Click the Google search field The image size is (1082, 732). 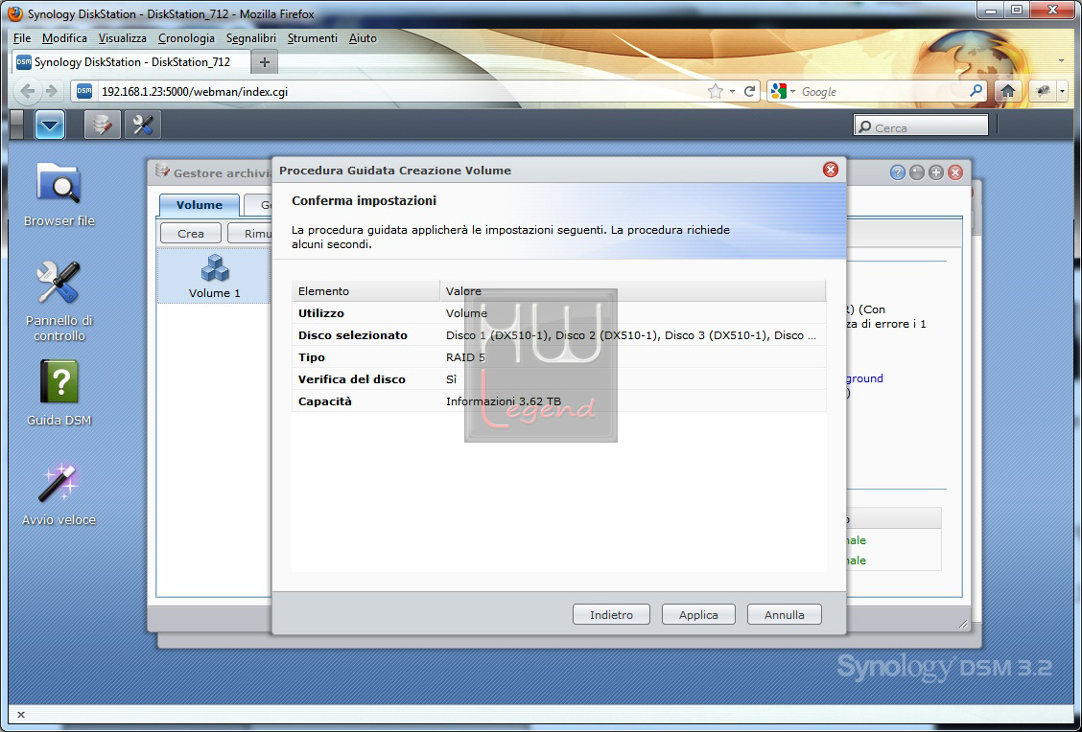click(883, 92)
